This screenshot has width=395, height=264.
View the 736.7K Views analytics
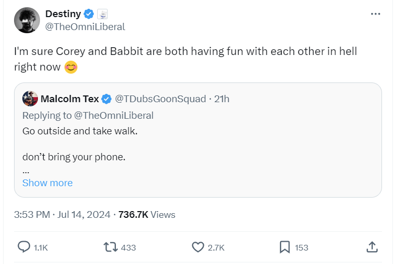[147, 214]
